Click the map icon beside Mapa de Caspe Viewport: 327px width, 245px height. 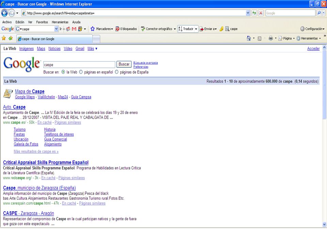point(8,94)
